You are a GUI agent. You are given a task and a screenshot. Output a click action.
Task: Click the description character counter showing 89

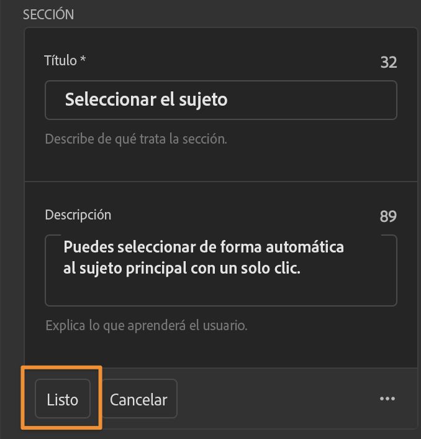click(388, 216)
